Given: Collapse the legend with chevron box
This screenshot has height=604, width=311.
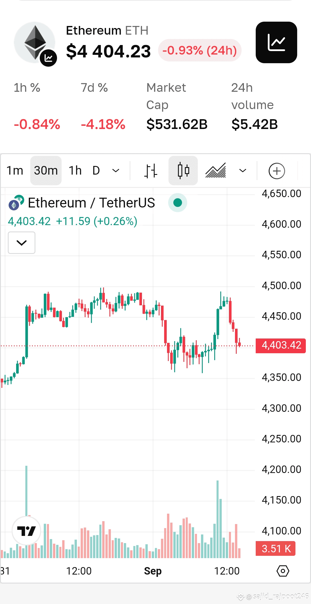Looking at the screenshot, I should [22, 243].
